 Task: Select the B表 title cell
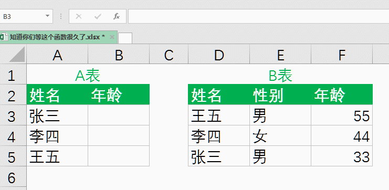[x=280, y=75]
